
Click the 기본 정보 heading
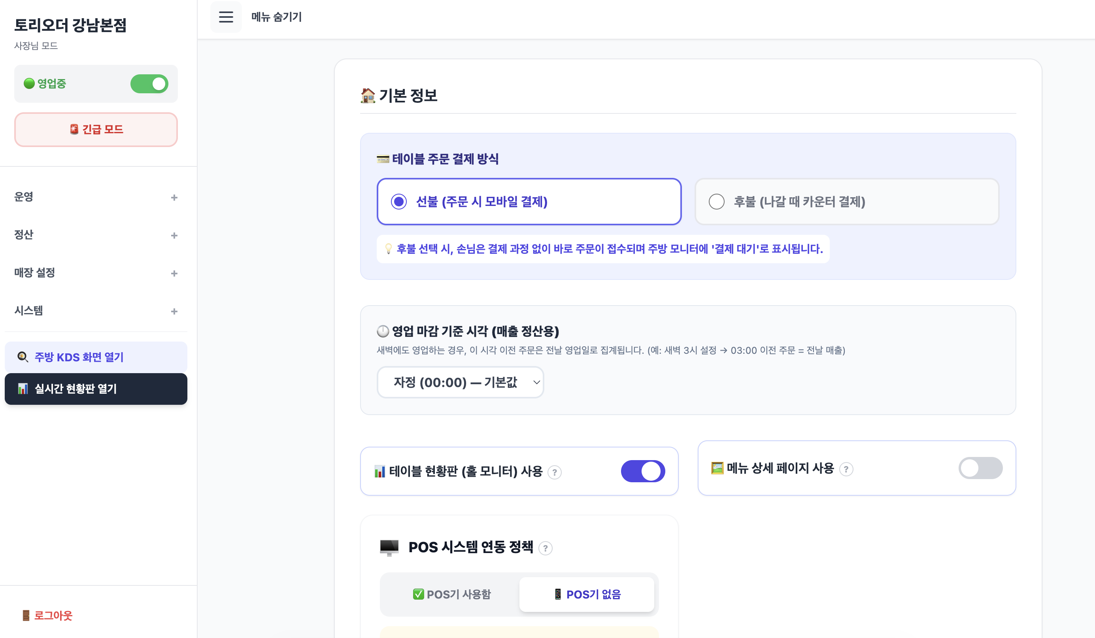(x=408, y=95)
